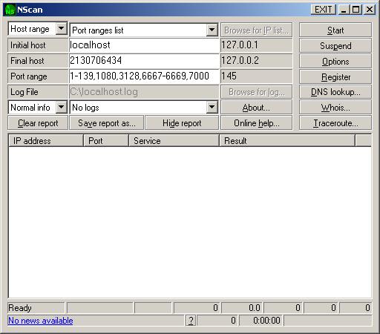Click Hide report button
The height and width of the screenshot is (334, 380).
coord(182,123)
